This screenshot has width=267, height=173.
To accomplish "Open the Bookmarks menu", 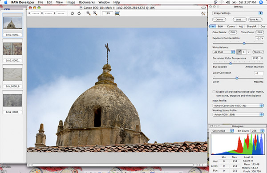I will pos(87,2).
